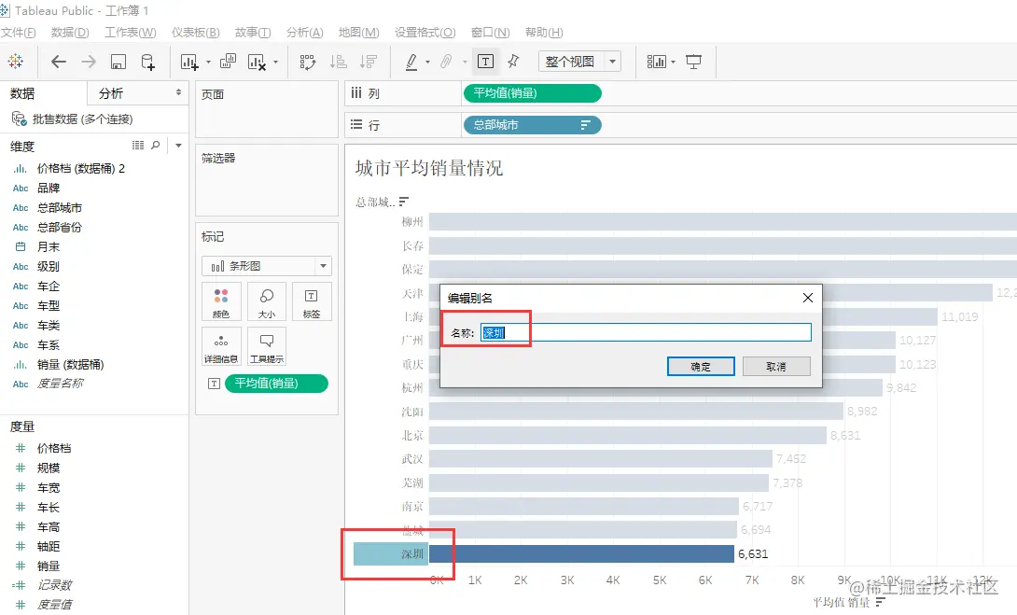This screenshot has width=1017, height=615.
Task: Click sort icon beside 平均值 销量 axis title
Action: pyautogui.click(x=880, y=603)
